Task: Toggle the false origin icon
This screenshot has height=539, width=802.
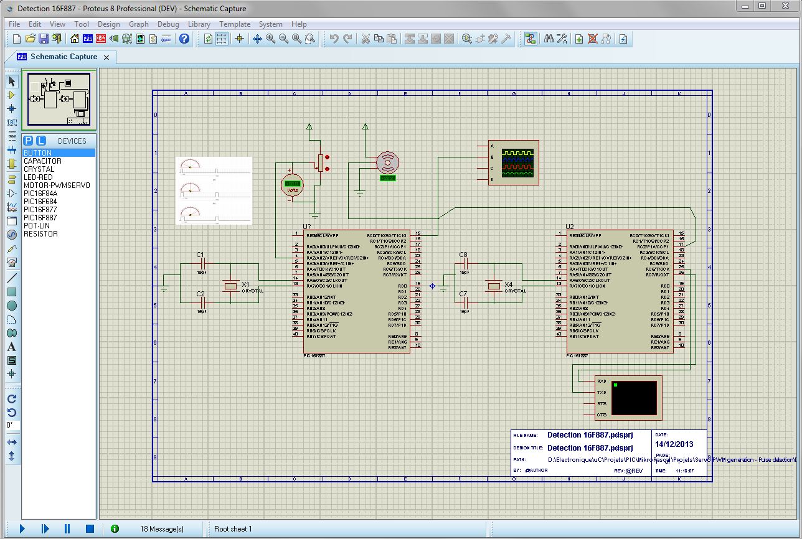Action: 239,39
